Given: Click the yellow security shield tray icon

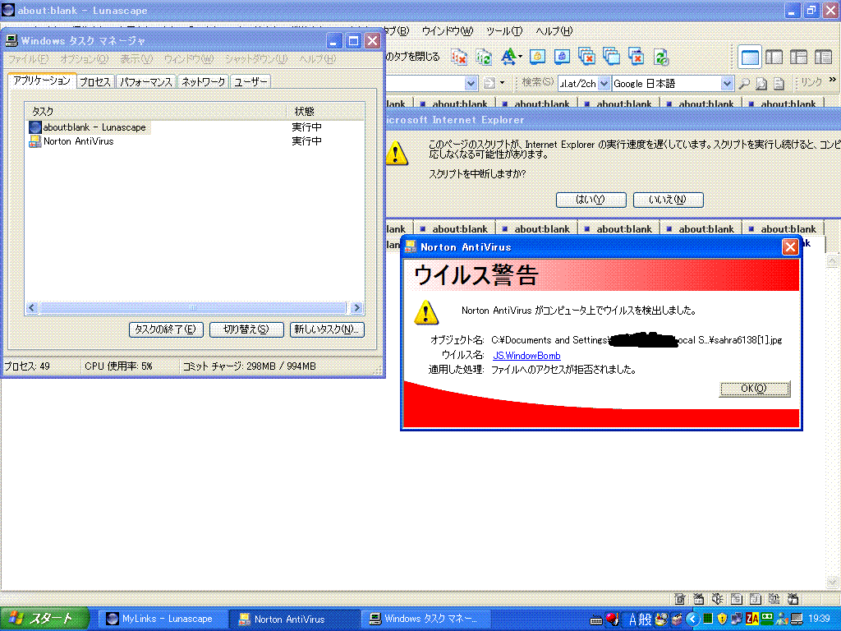Looking at the screenshot, I should [722, 619].
